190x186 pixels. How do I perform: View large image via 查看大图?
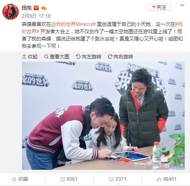[x=57, y=57]
